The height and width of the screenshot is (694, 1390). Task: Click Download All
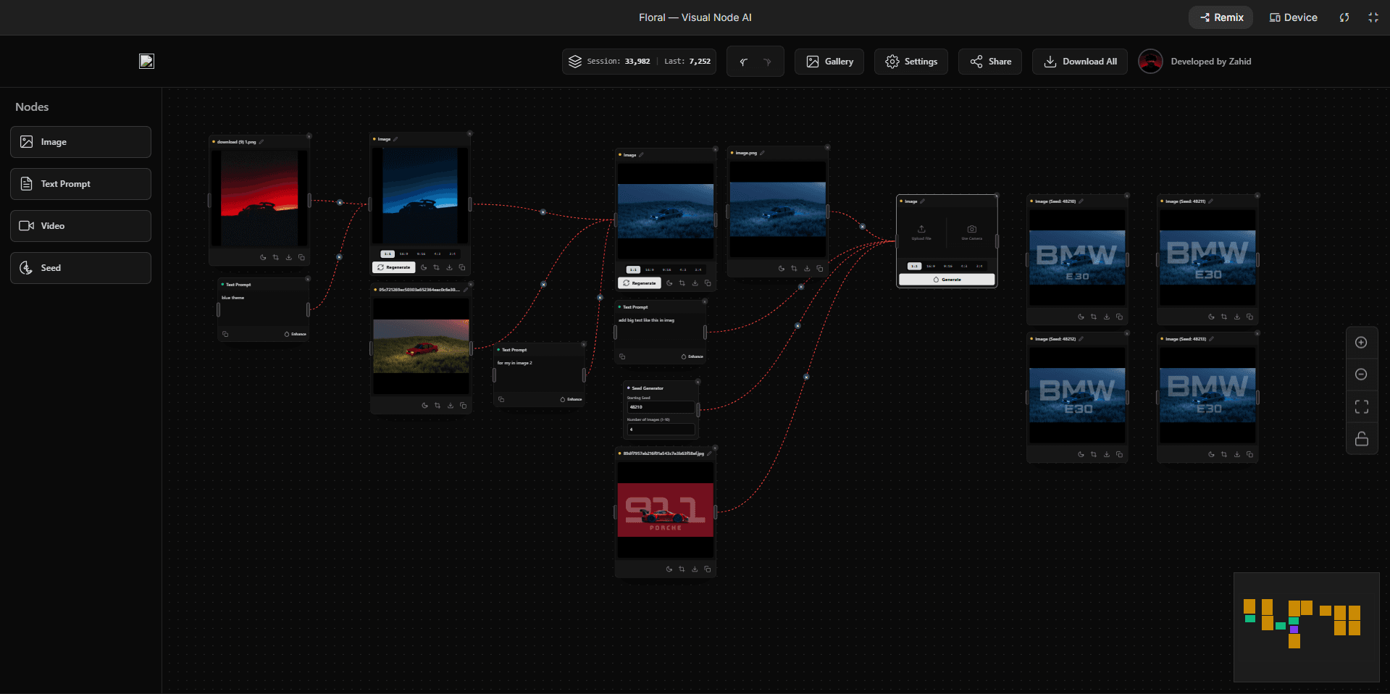coord(1080,62)
